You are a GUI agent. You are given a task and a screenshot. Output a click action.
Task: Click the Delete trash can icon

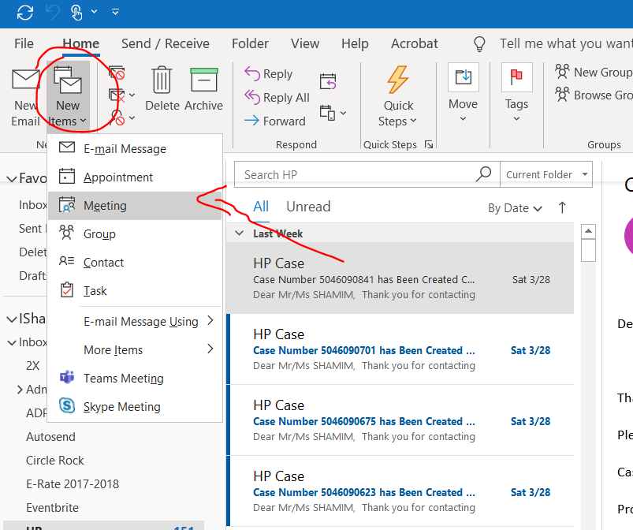162,80
